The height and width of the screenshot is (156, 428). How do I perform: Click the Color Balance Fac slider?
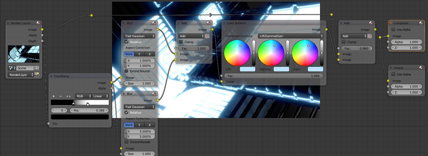pyautogui.click(x=274, y=76)
